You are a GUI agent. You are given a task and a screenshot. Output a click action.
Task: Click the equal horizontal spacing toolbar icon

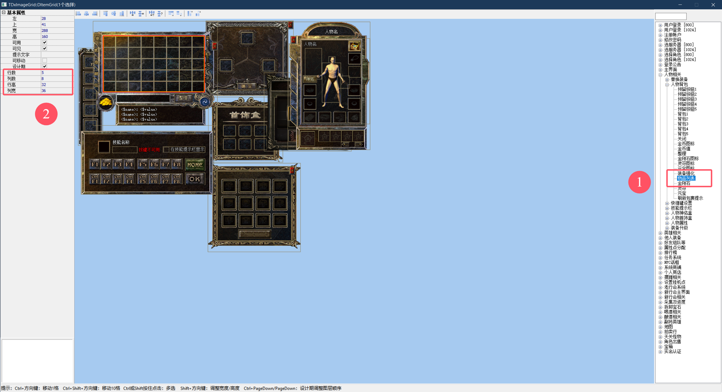click(x=133, y=14)
